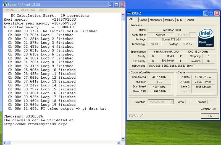Minimize the CPU-Z window

[206, 13]
